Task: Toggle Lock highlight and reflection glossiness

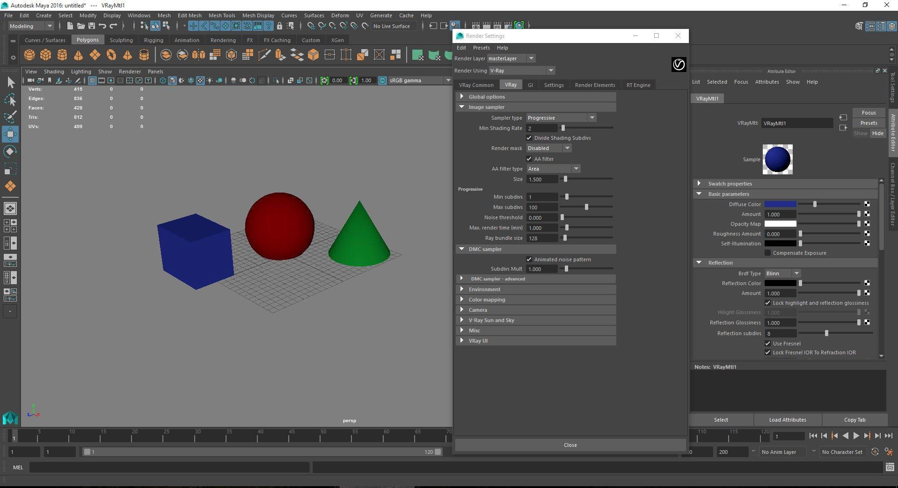Action: coord(767,303)
